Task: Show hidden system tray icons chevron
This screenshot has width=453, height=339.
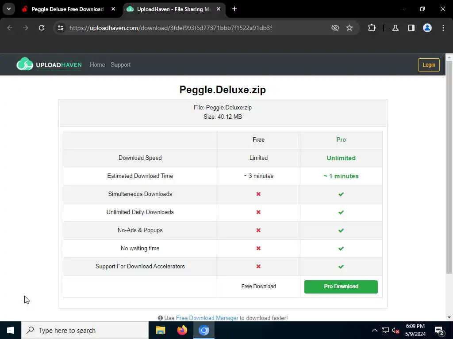Action: tap(374, 330)
